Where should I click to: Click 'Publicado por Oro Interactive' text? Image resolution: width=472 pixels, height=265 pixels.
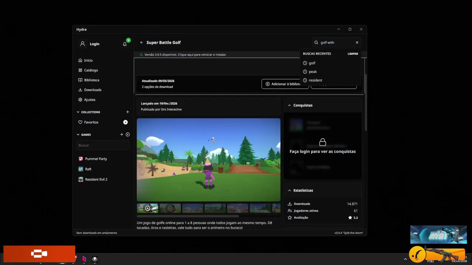(x=161, y=109)
